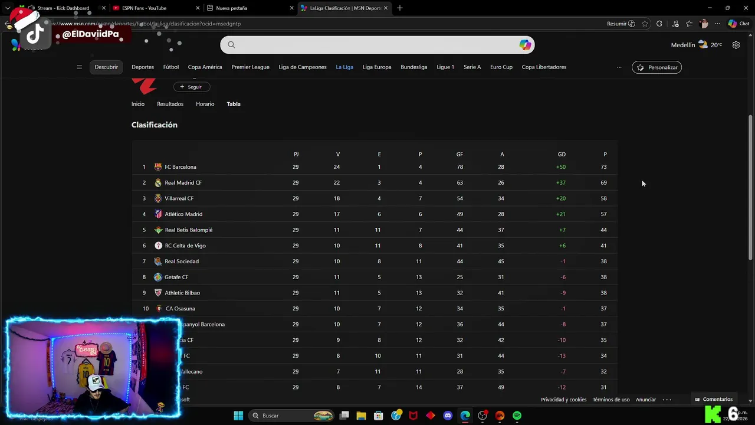Open the Windows Start menu
The height and width of the screenshot is (425, 755).
[238, 416]
